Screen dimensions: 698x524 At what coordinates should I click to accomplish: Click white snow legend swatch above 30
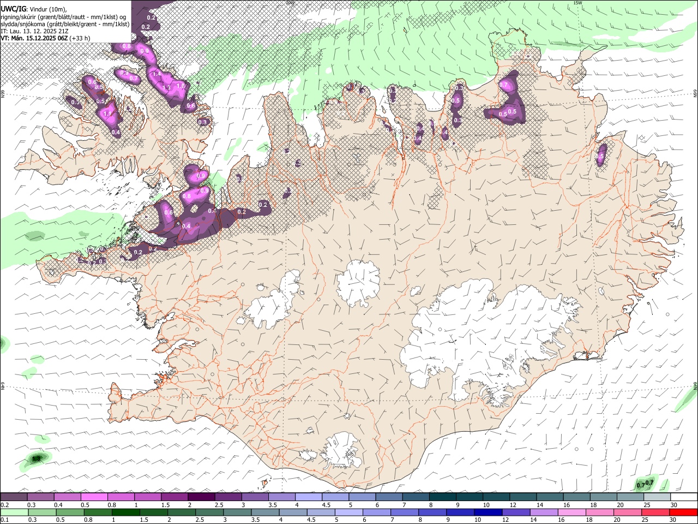(684, 497)
